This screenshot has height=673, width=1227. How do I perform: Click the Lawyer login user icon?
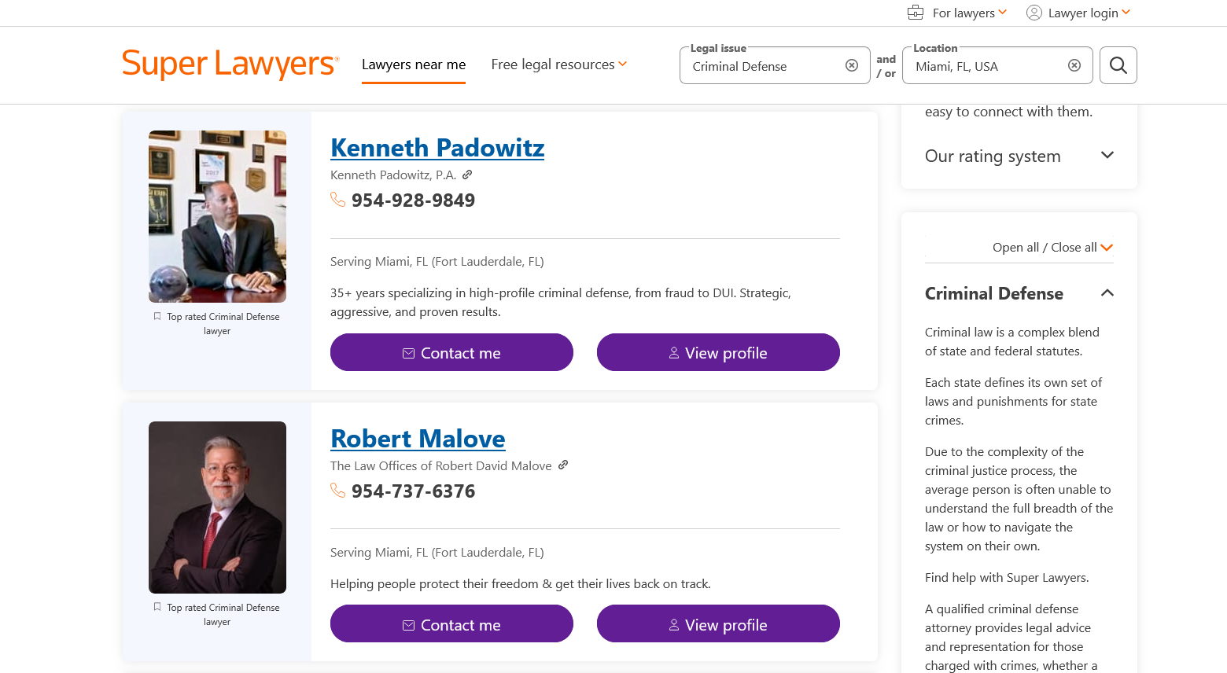[x=1034, y=13]
